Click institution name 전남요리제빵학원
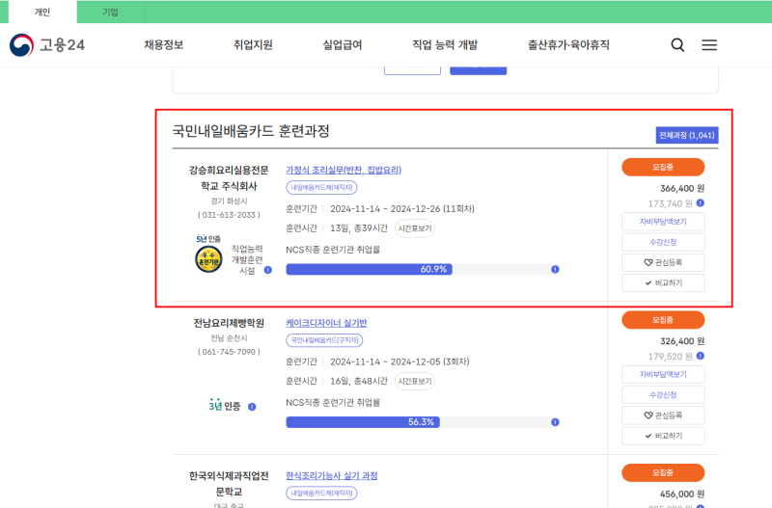772x508 pixels. (x=229, y=323)
